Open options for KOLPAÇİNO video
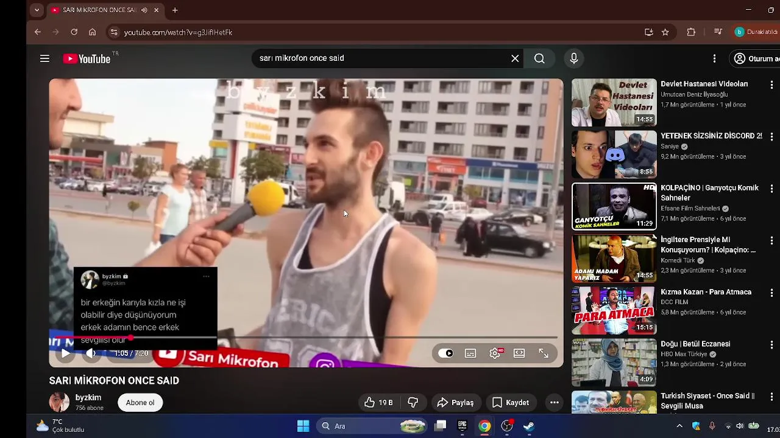The image size is (780, 438). (x=771, y=189)
